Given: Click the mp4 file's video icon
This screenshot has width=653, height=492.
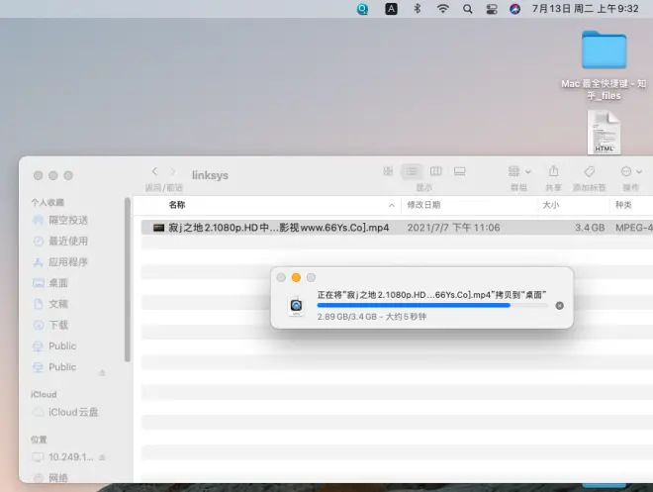Looking at the screenshot, I should tap(158, 228).
